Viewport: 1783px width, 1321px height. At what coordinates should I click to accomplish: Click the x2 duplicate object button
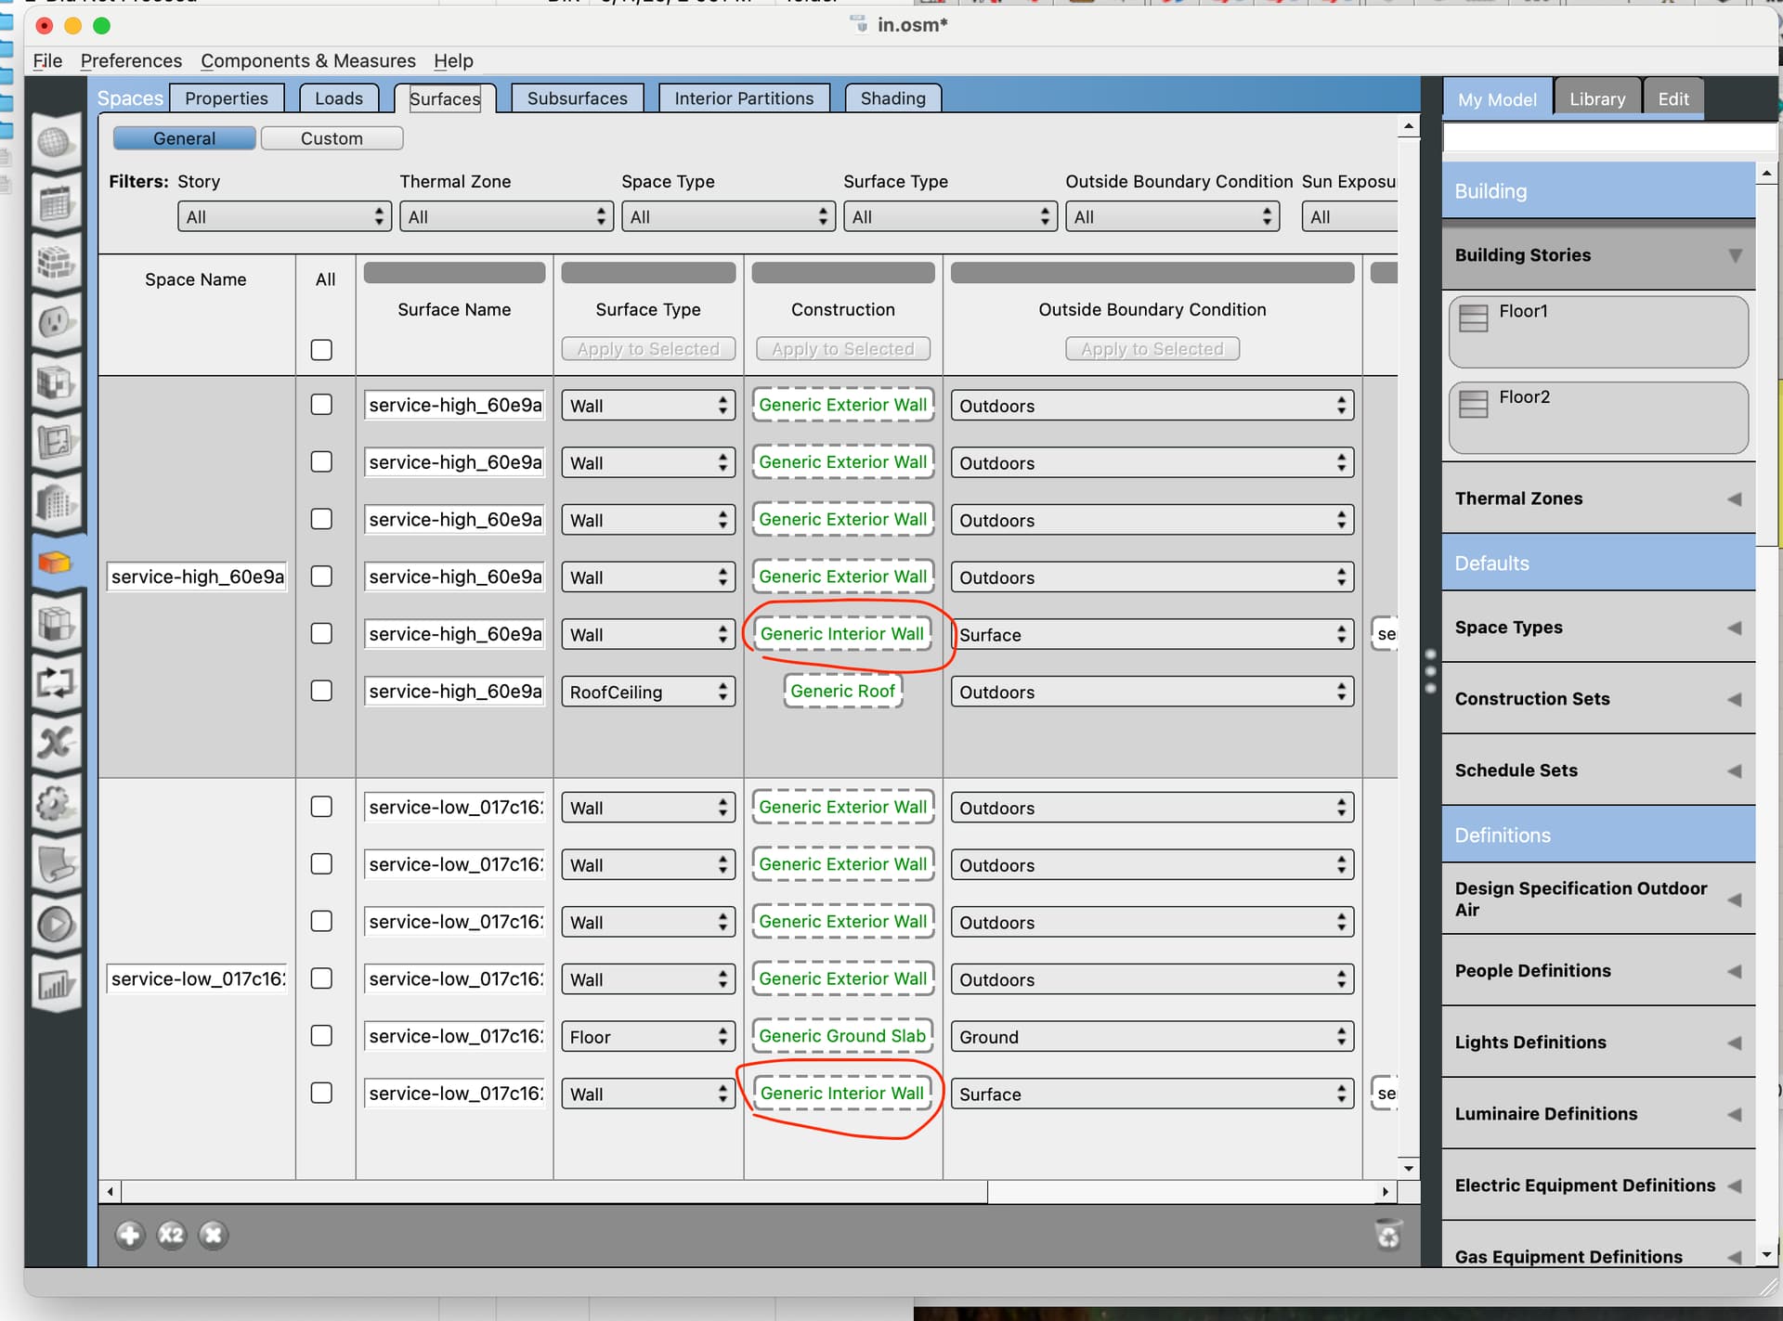coord(172,1235)
